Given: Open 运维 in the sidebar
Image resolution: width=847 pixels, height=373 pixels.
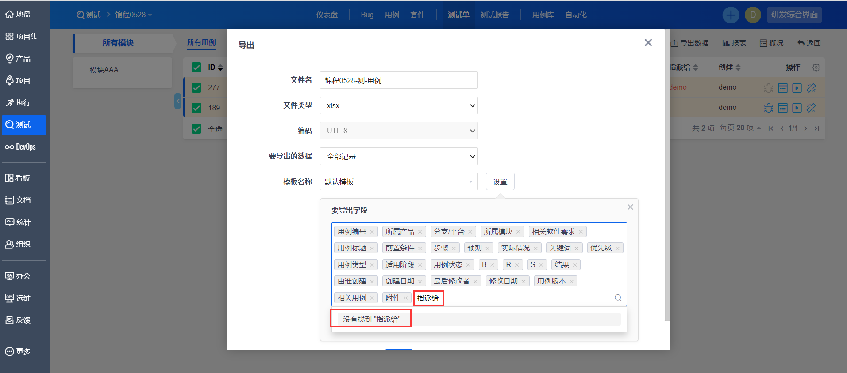Looking at the screenshot, I should (x=18, y=298).
